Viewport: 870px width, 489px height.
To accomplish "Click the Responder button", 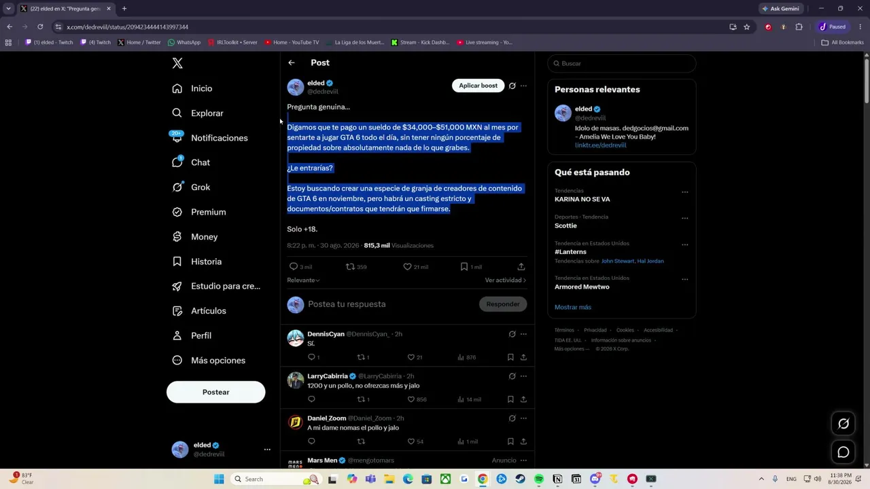I will click(503, 304).
